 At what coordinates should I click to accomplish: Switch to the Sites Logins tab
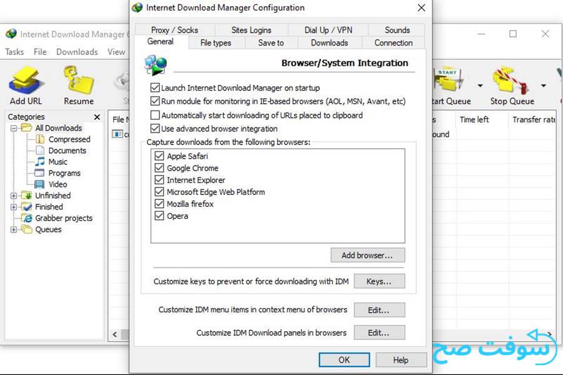coord(251,30)
